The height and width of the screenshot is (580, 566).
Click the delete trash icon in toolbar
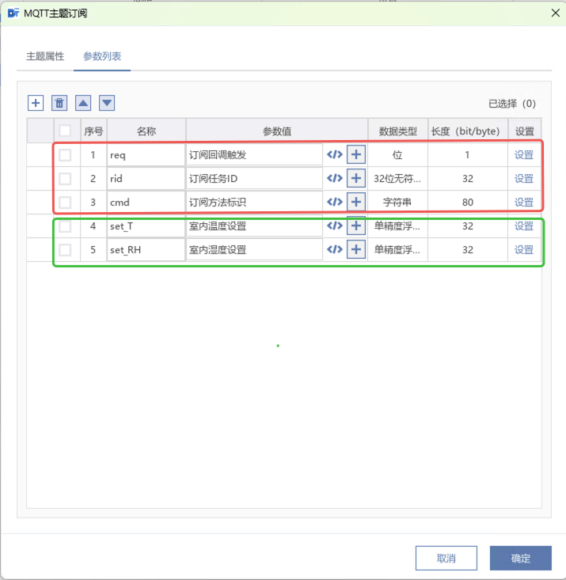(x=59, y=103)
